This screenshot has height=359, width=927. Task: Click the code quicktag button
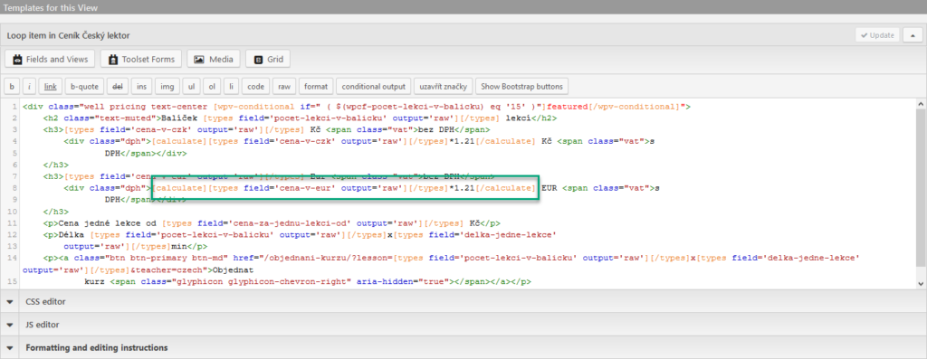[x=256, y=86]
